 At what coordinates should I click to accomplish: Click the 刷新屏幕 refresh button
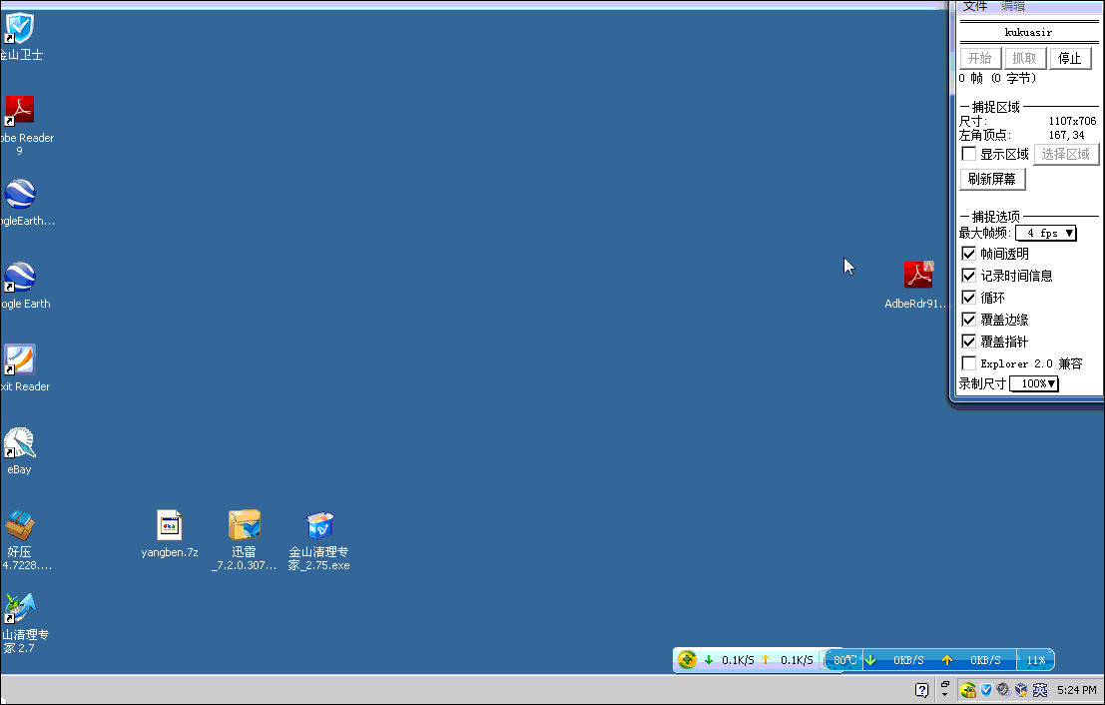[992, 179]
